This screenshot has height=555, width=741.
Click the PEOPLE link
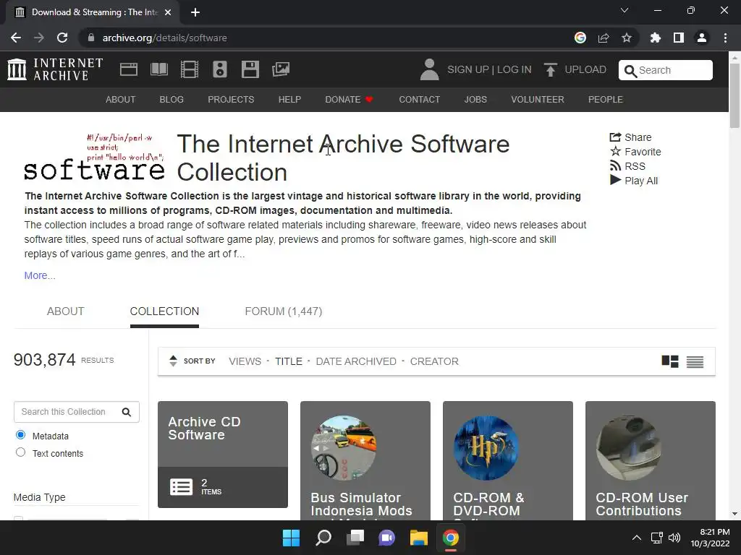pos(606,100)
